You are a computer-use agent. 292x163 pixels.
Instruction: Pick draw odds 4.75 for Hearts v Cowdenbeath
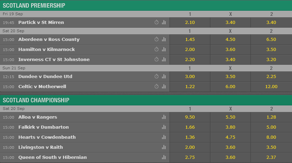tap(230, 137)
